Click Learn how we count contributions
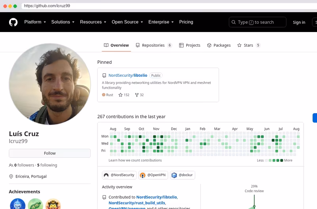317x209 pixels. click(x=135, y=160)
